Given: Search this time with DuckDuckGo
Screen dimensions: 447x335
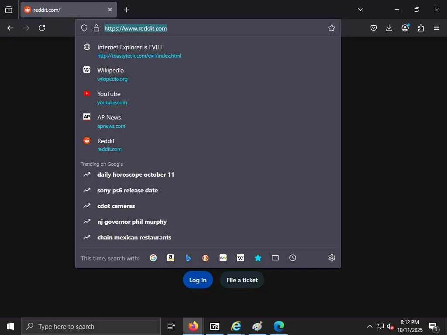Looking at the screenshot, I should [206, 258].
